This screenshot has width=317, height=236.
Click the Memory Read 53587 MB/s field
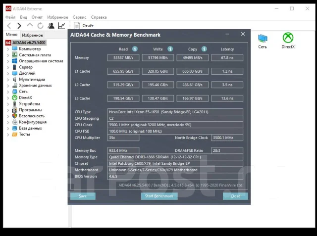point(123,58)
